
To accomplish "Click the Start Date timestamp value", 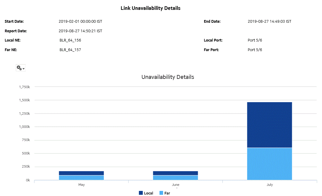I will point(80,21).
